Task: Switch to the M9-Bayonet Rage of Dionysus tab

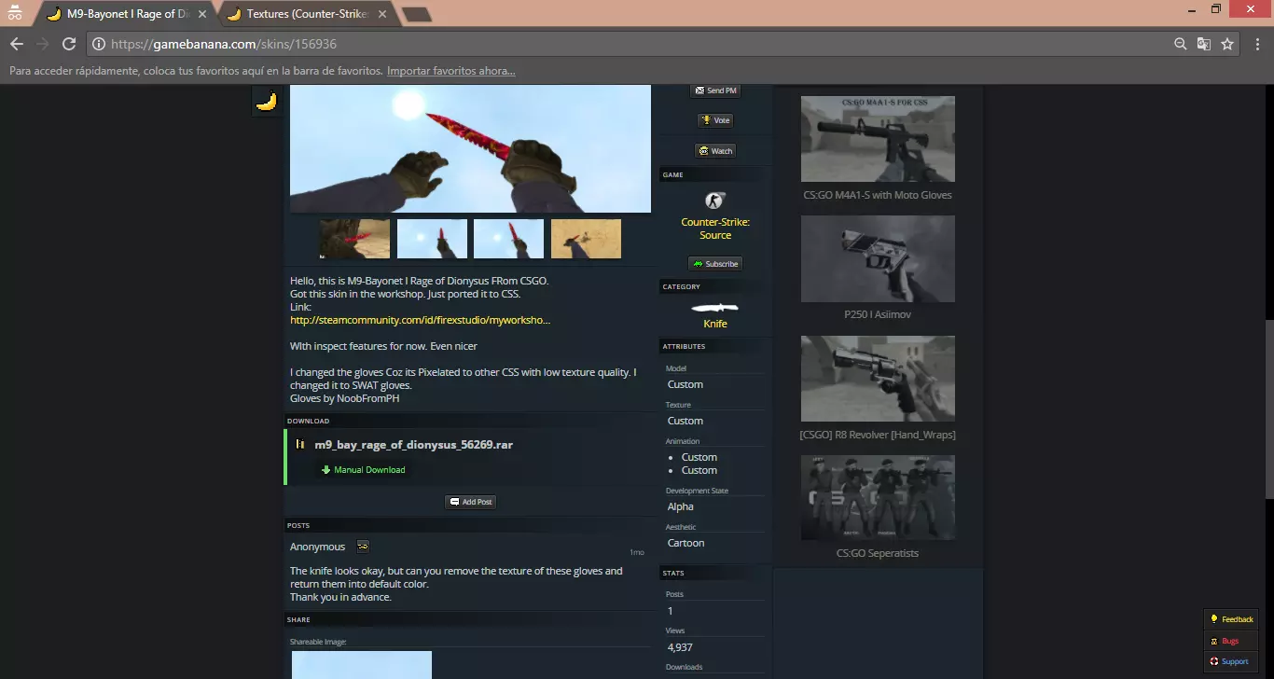Action: pyautogui.click(x=127, y=14)
